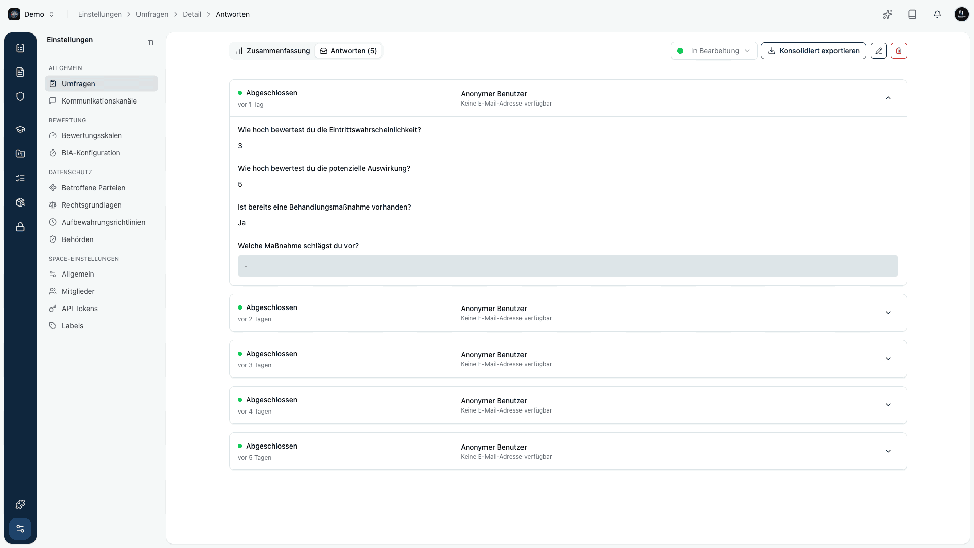Delete the survey with the red trash icon

899,51
